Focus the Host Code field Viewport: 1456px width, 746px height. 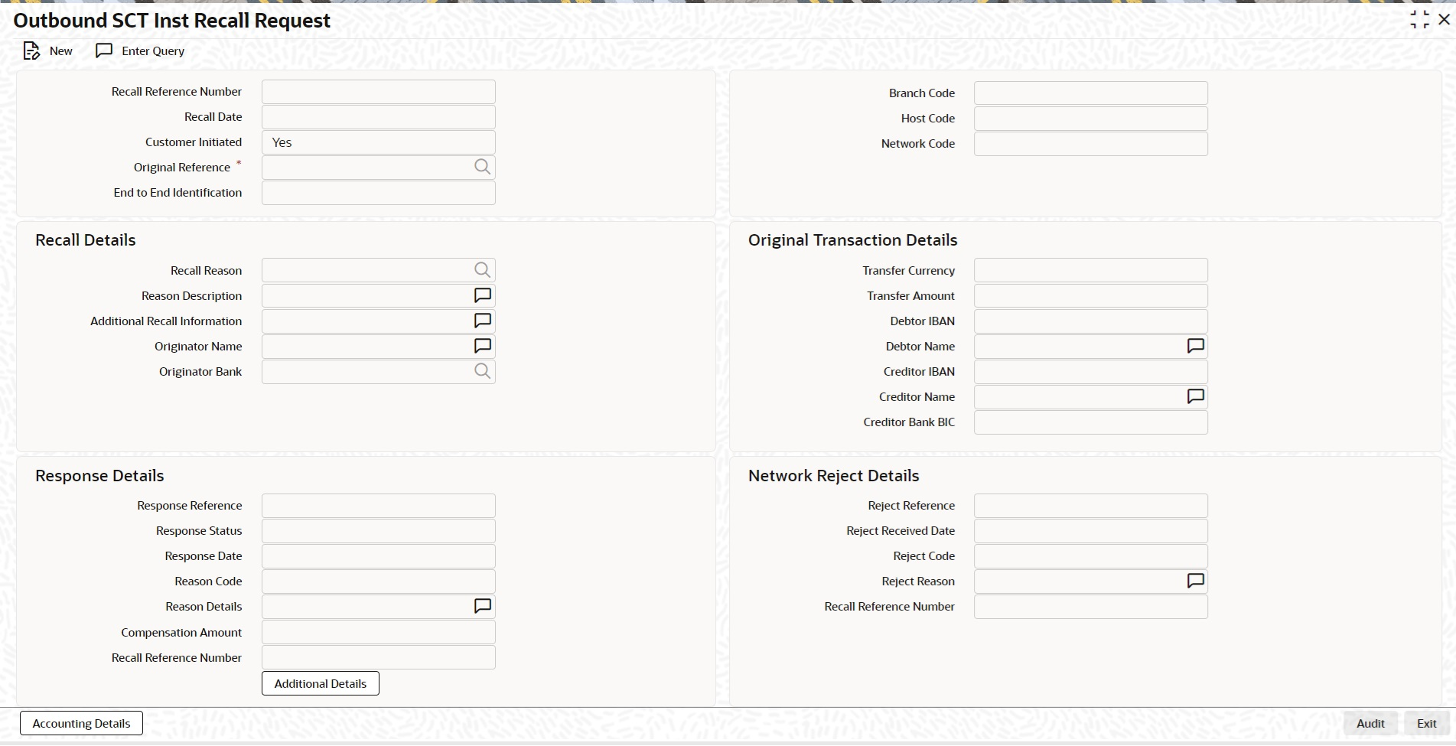(x=1091, y=119)
